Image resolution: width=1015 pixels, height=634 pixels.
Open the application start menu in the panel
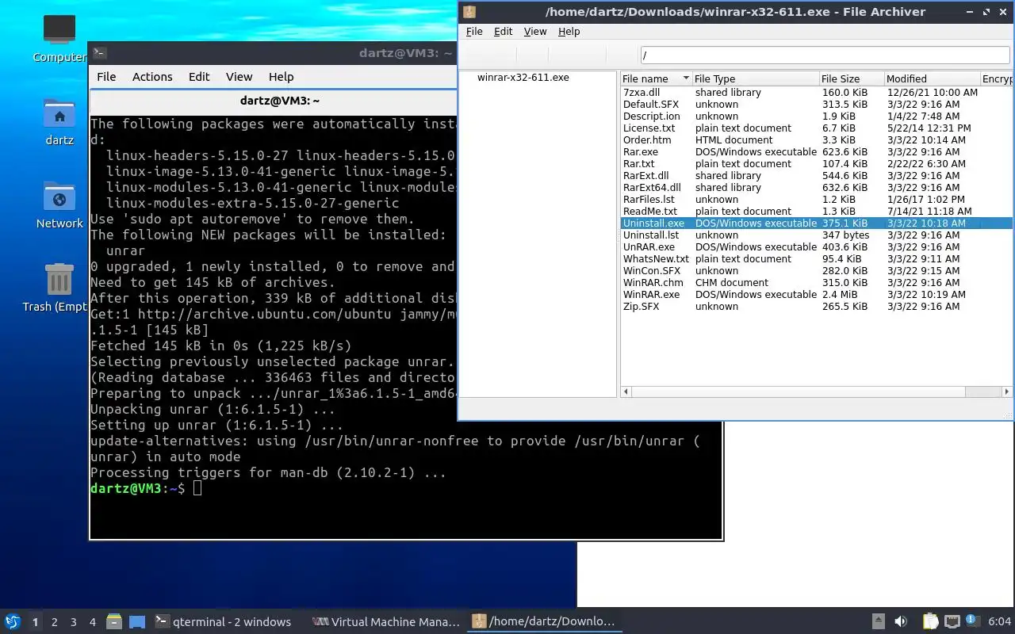13,621
